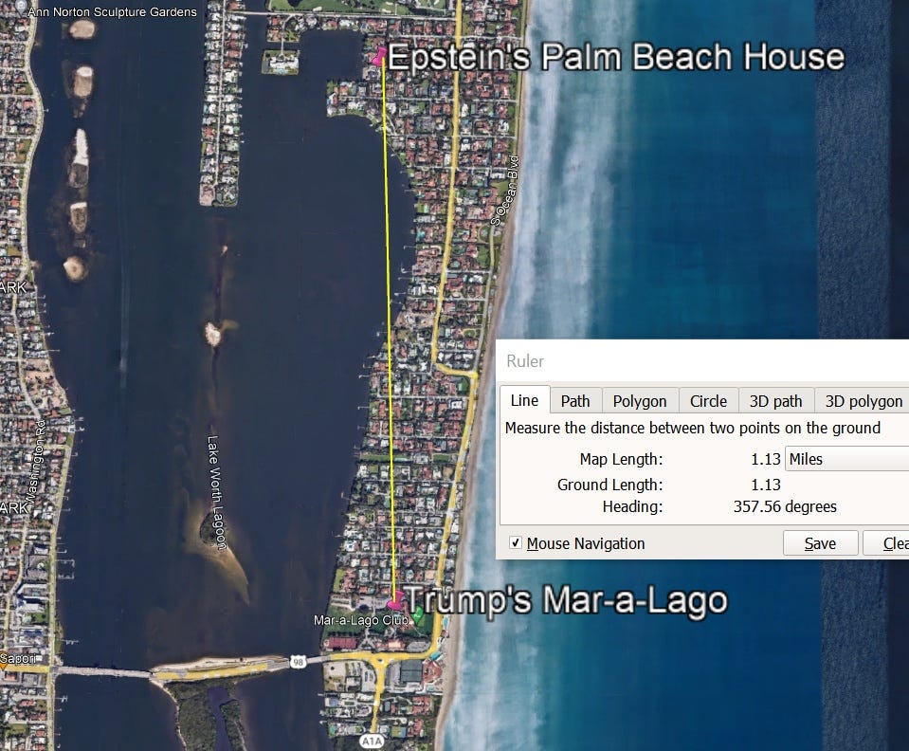Click the Mar-a-Lago Club map label
909x751 pixels.
click(x=360, y=620)
